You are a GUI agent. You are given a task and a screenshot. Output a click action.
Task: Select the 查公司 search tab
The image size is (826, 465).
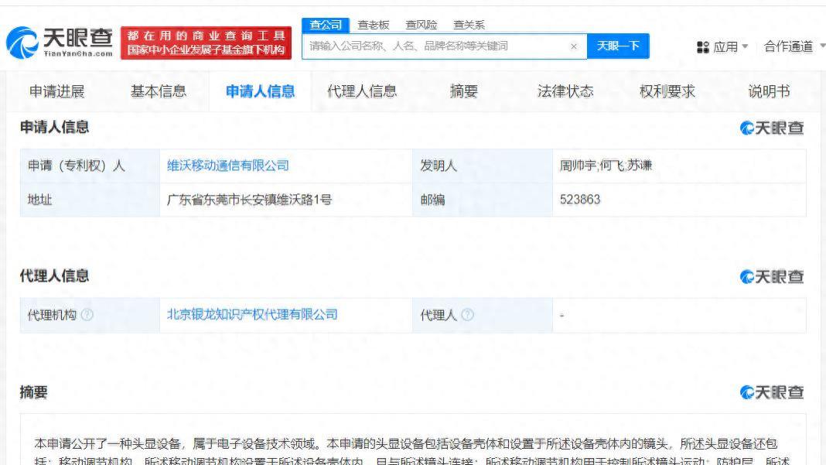326,25
